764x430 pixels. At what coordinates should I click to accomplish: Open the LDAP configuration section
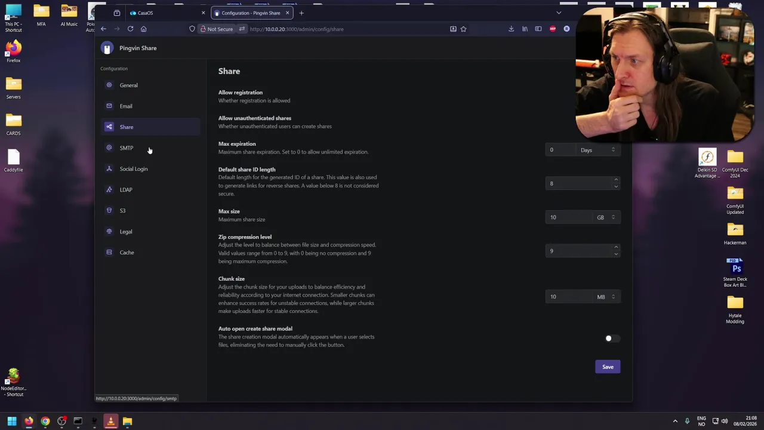click(x=150, y=189)
